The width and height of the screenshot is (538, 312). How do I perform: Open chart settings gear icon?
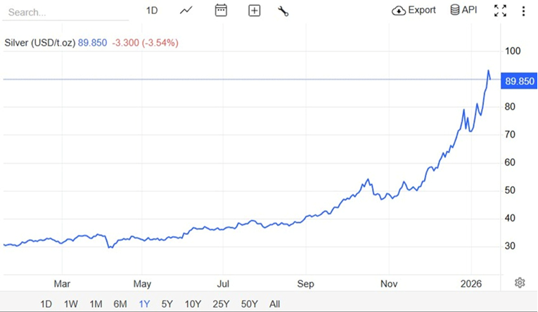pyautogui.click(x=520, y=282)
